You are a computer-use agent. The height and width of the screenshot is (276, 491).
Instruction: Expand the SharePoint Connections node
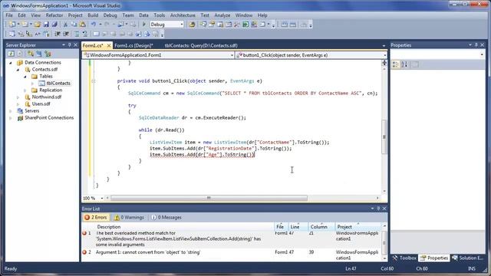tap(11, 118)
